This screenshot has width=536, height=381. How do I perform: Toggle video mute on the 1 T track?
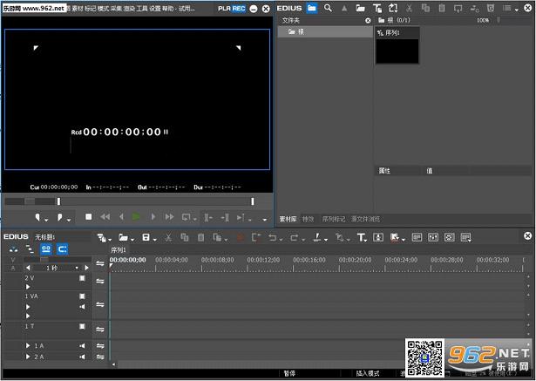82,326
